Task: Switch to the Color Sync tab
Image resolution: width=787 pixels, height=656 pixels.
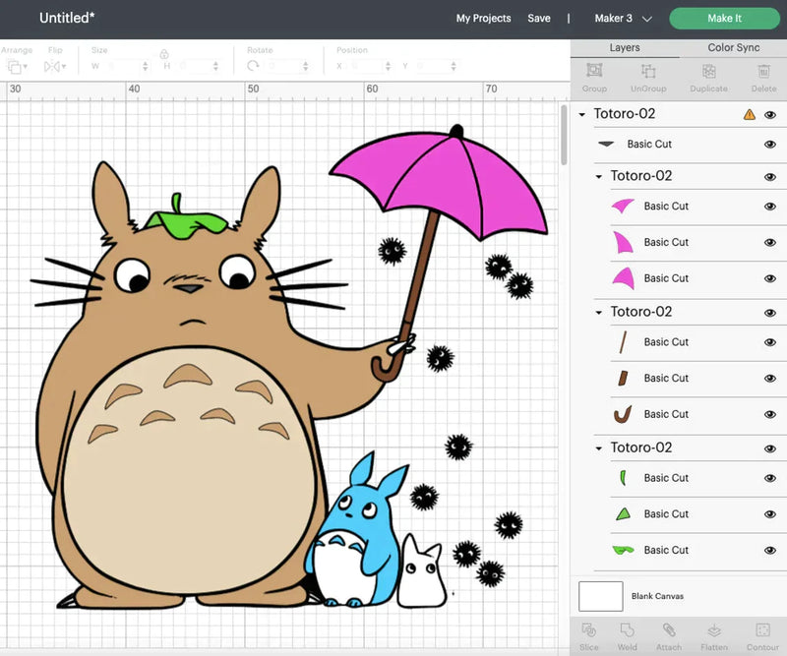Action: point(733,47)
